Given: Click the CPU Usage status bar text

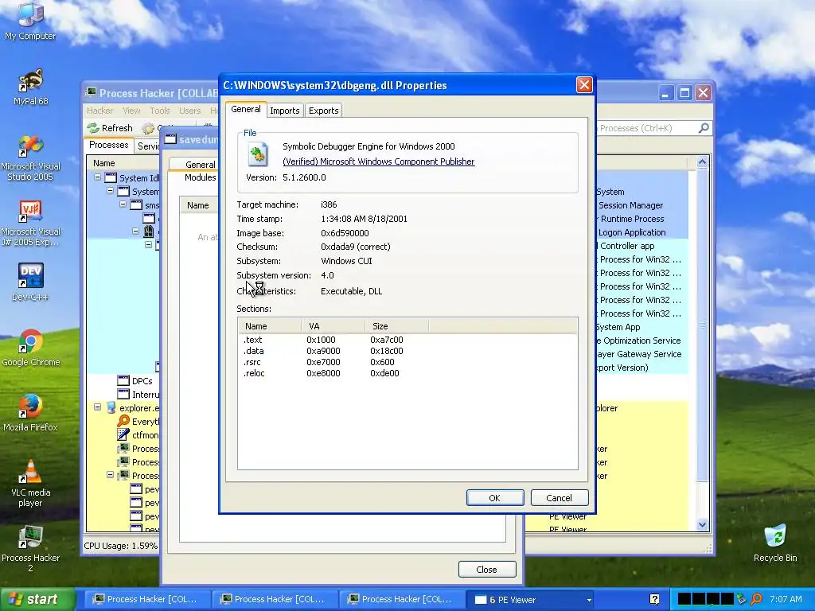Looking at the screenshot, I should [120, 546].
